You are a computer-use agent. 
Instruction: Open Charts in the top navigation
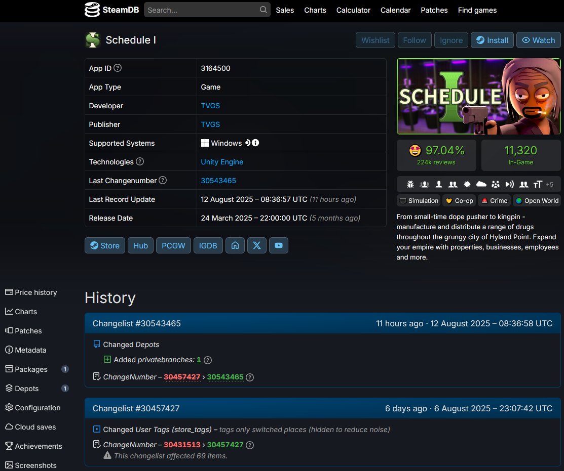[315, 10]
